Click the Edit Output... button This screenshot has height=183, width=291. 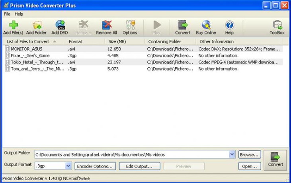[139, 166]
